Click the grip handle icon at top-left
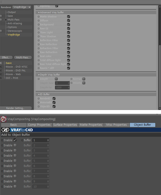Screen dimensions: 161x195 pos(1,2)
